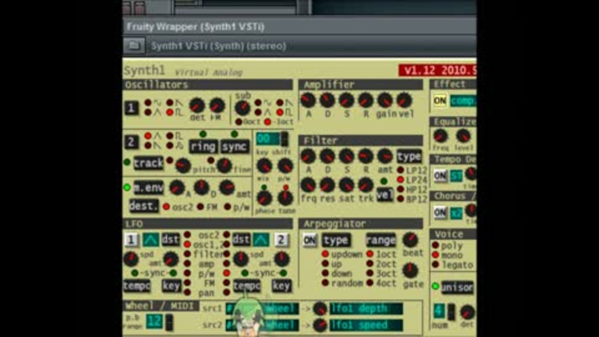Click amplifier decay D knob

327,100
